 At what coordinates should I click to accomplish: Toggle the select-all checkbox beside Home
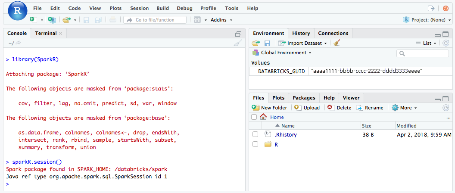[254, 117]
